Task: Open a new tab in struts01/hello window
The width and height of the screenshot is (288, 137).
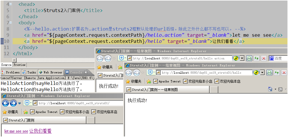Action: click(x=214, y=90)
